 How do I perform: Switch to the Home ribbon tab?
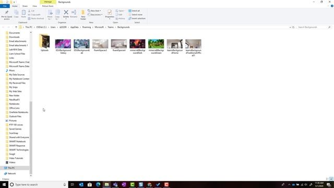point(15,6)
